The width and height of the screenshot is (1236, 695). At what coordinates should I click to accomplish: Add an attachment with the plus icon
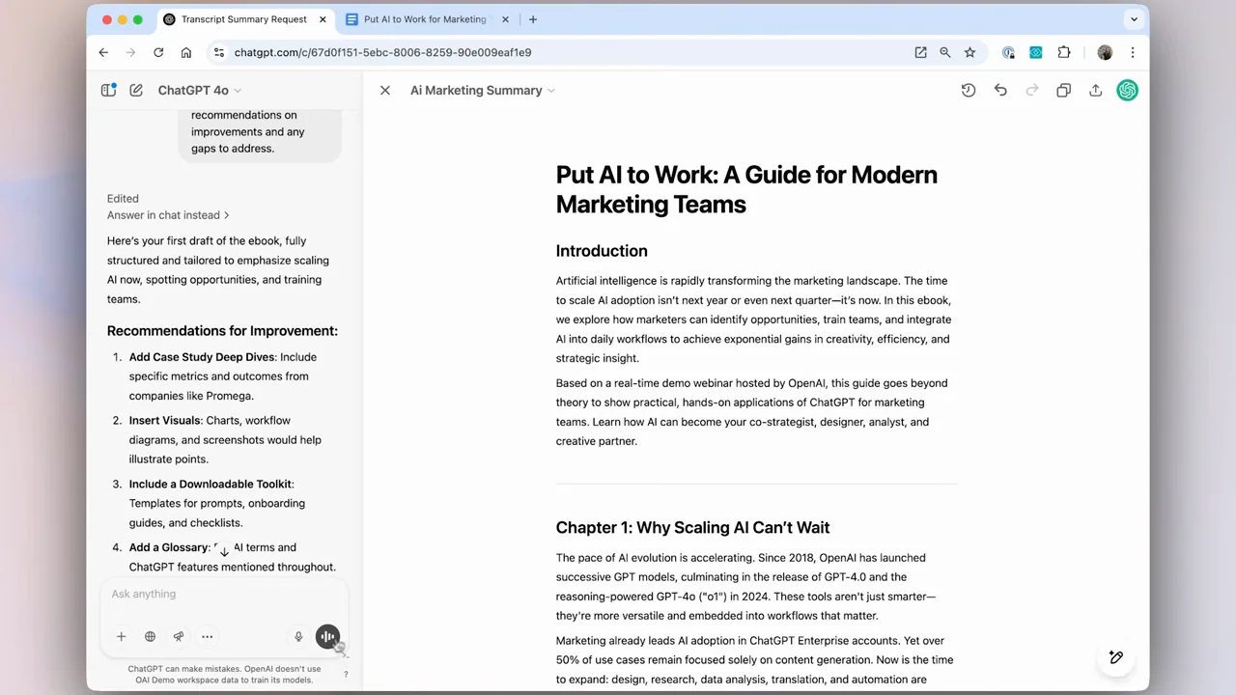click(x=121, y=636)
